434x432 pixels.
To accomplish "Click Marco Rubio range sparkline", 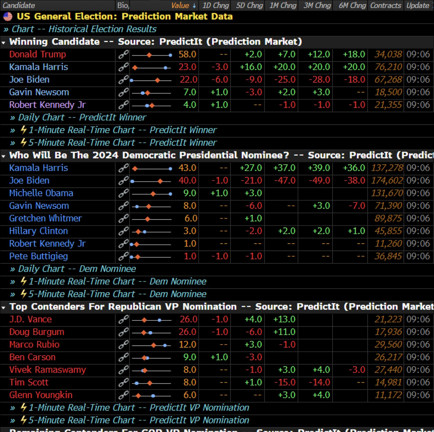I will (x=152, y=345).
